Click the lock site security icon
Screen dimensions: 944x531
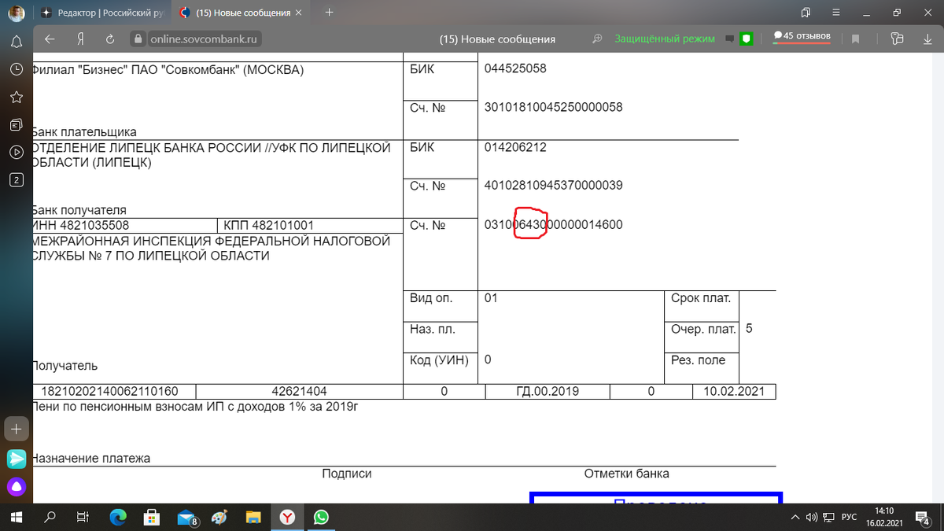pos(137,39)
